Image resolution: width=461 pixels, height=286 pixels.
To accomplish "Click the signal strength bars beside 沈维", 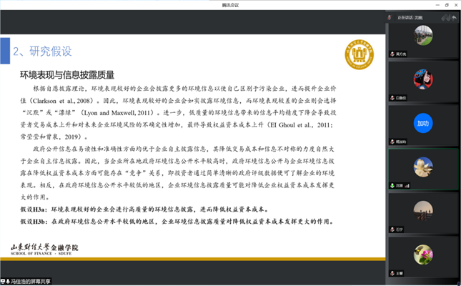I will (x=407, y=185).
